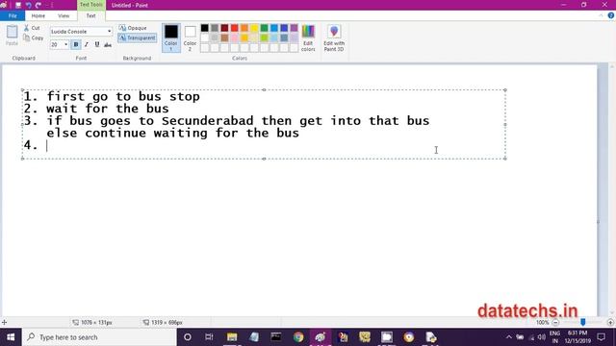
Task: Pick the lime green color swatch
Action: (x=264, y=37)
